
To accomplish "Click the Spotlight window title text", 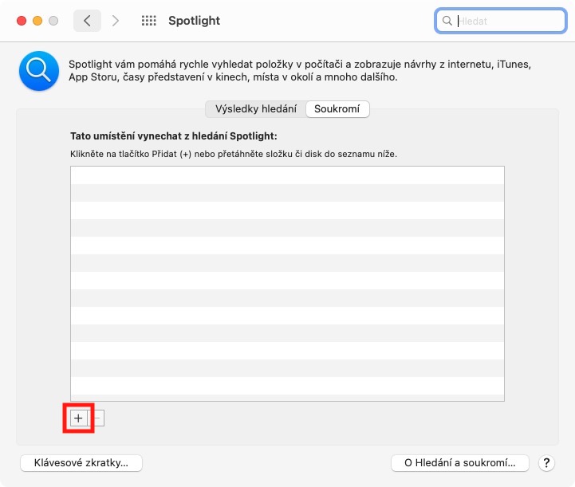I will click(194, 21).
